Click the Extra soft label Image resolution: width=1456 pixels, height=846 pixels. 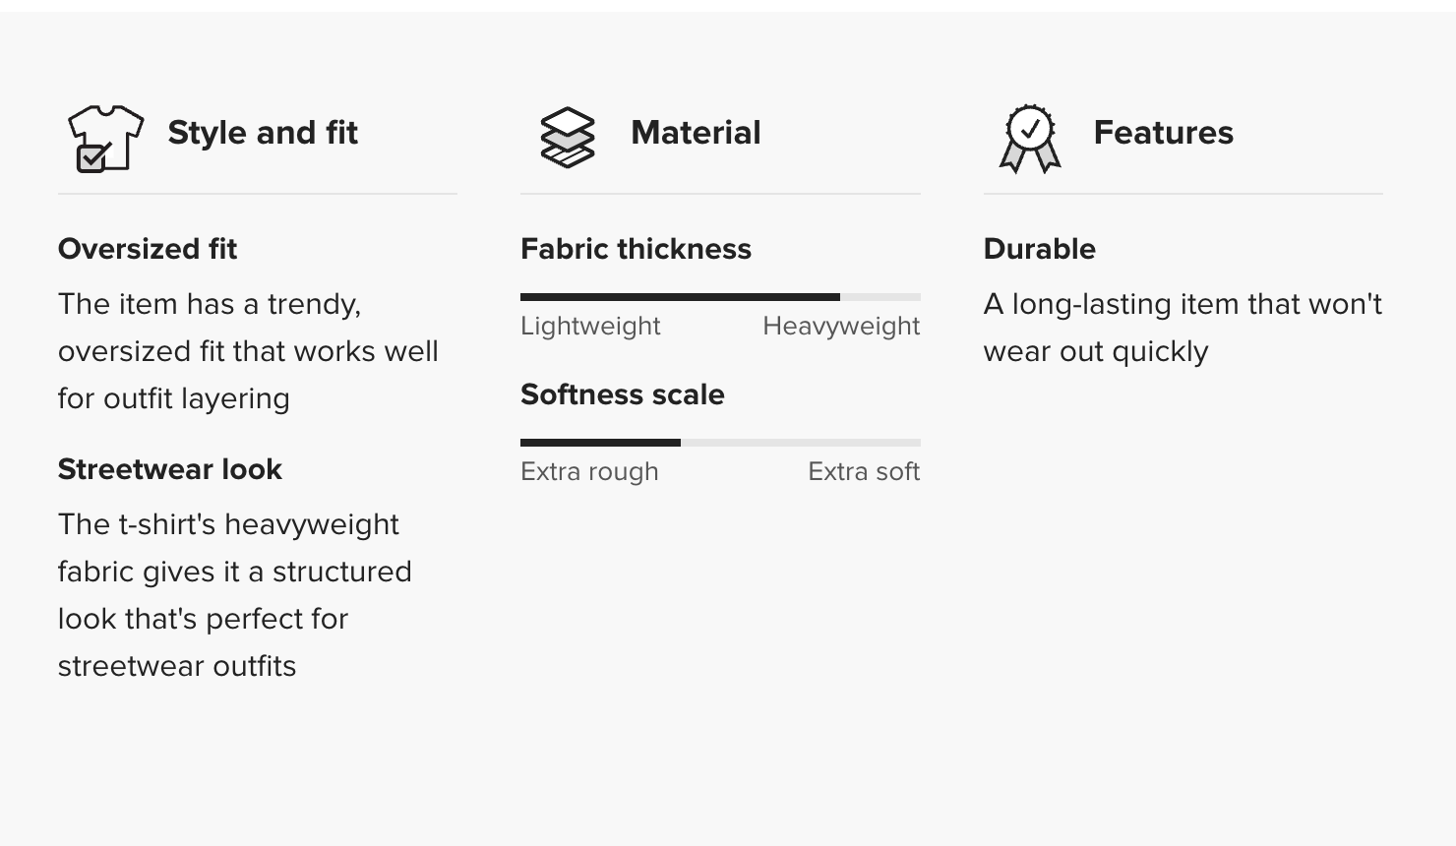(864, 471)
